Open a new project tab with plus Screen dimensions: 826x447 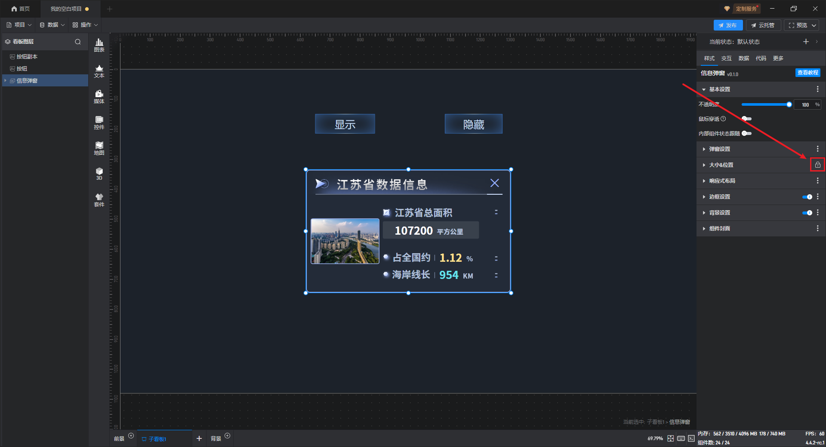pos(110,9)
